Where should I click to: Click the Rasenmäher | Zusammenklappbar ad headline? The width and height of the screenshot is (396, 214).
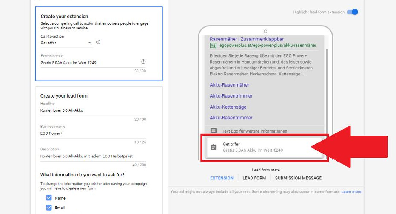(247, 39)
